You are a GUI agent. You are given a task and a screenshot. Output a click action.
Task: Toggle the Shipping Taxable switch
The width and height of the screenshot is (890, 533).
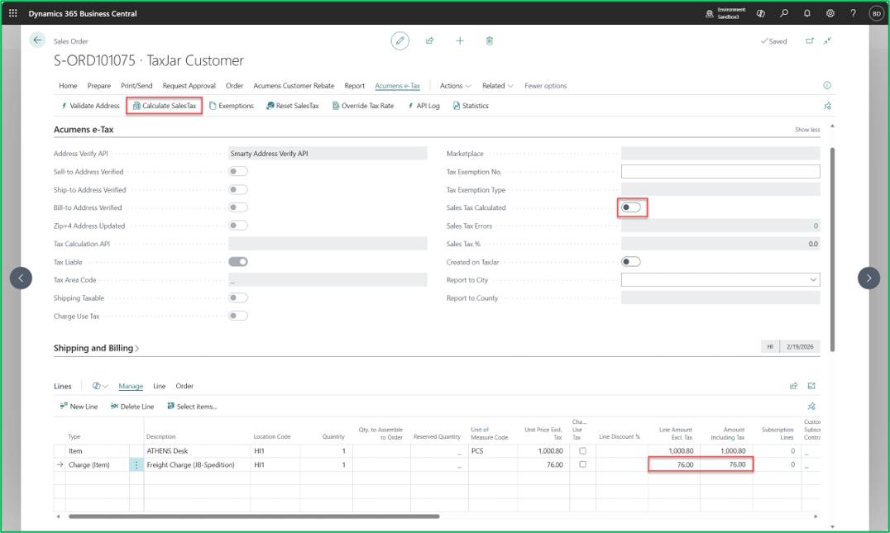pos(238,297)
